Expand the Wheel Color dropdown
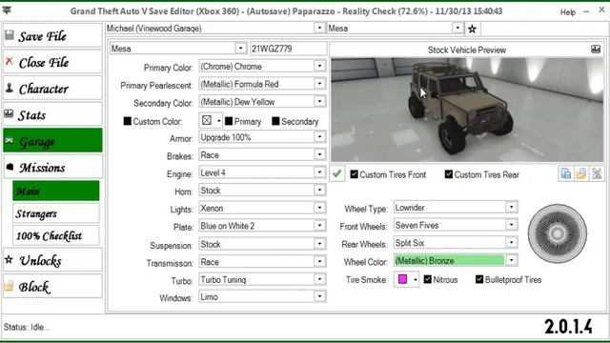This screenshot has width=610, height=343. point(511,260)
